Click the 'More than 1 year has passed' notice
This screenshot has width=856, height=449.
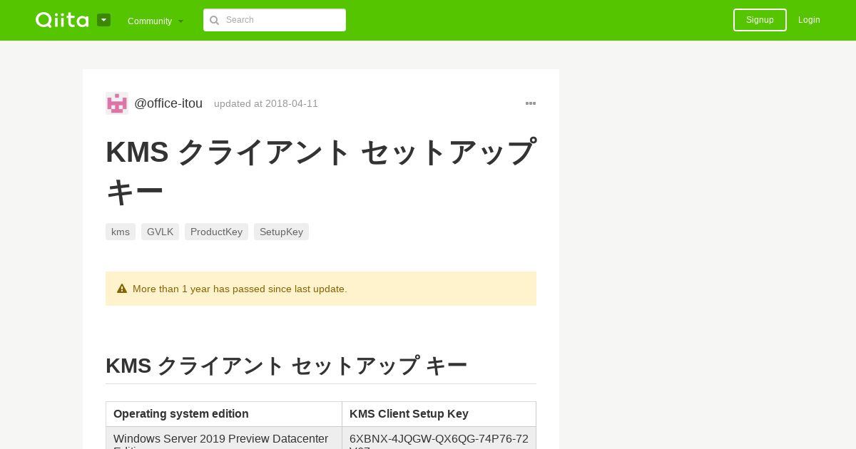(321, 289)
